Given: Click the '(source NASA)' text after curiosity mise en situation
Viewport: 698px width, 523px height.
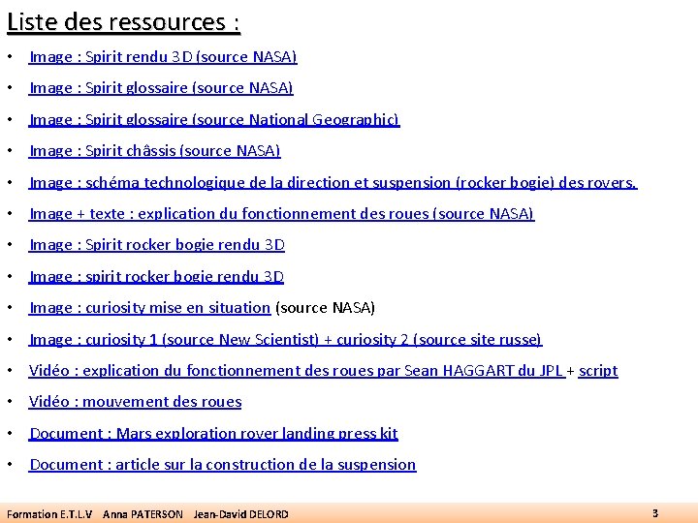Looking at the screenshot, I should click(x=326, y=308).
